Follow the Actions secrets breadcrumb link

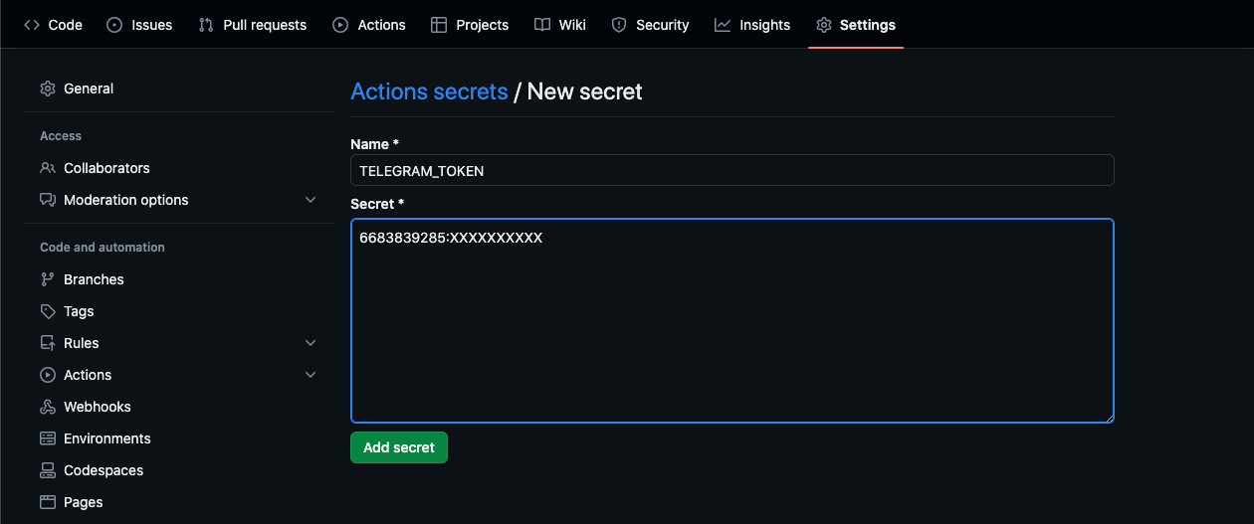tap(429, 91)
